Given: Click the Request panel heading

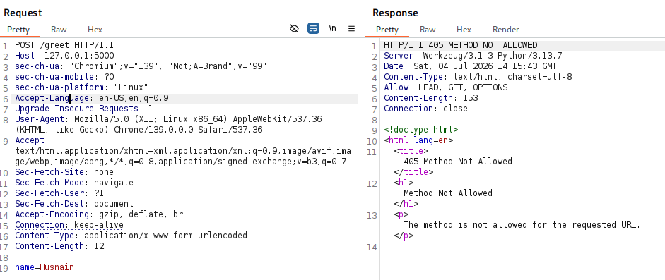Looking at the screenshot, I should (23, 13).
